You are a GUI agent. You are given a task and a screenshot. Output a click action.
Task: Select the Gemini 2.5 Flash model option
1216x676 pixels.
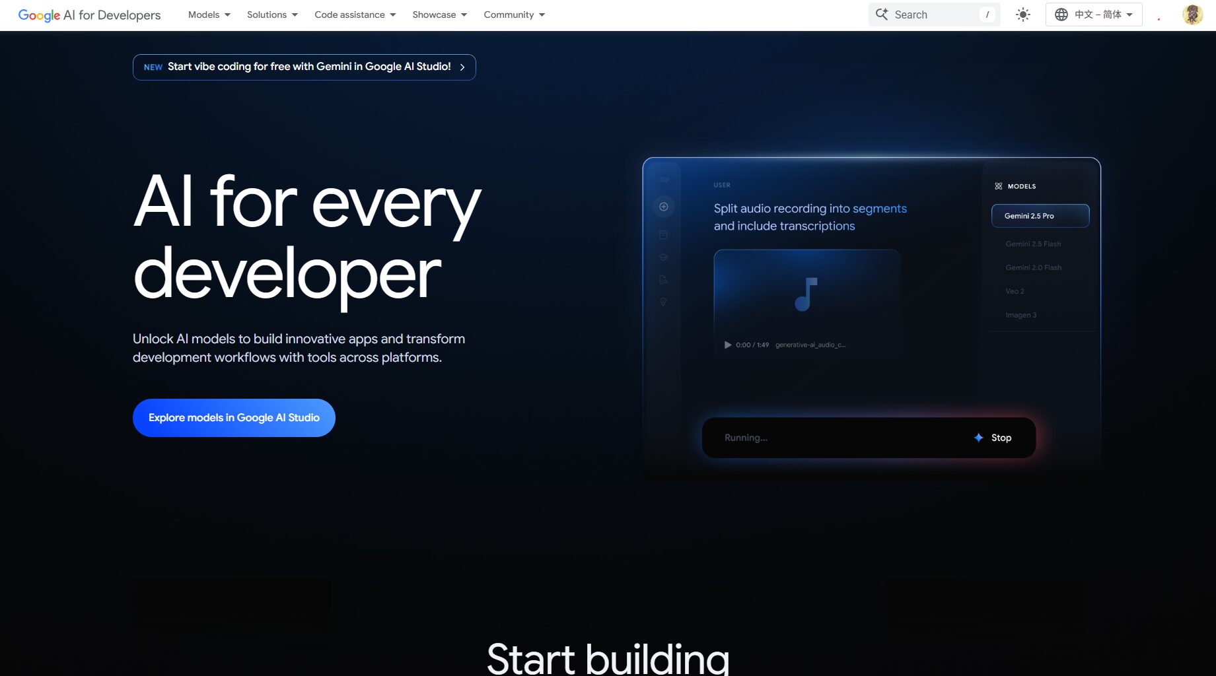1033,244
